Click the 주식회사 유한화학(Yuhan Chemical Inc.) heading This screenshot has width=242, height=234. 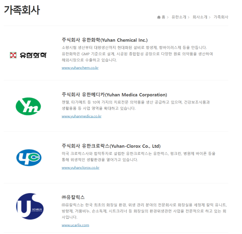pos(105,40)
